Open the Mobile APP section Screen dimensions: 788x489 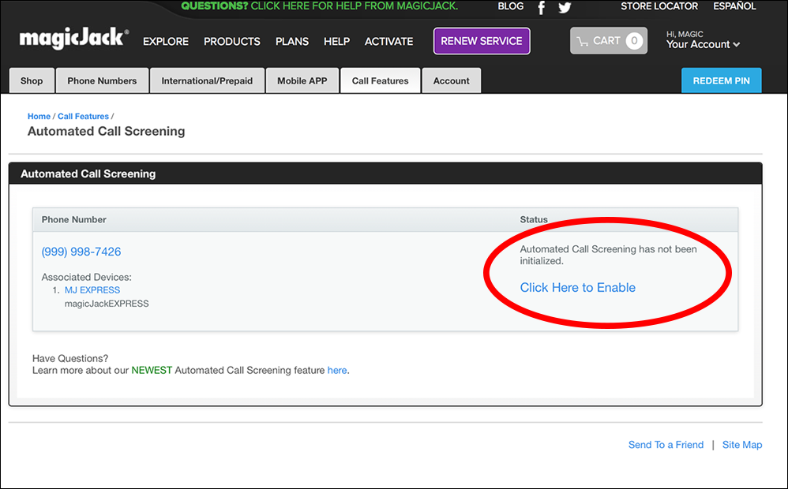(302, 80)
